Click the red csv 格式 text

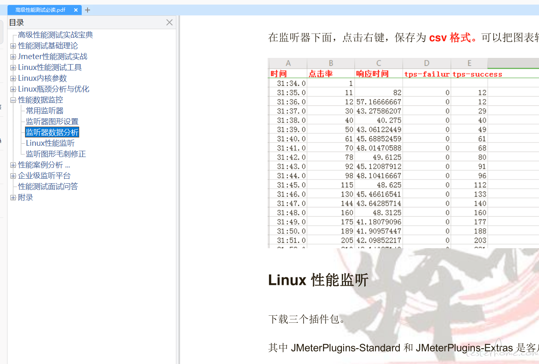click(454, 38)
